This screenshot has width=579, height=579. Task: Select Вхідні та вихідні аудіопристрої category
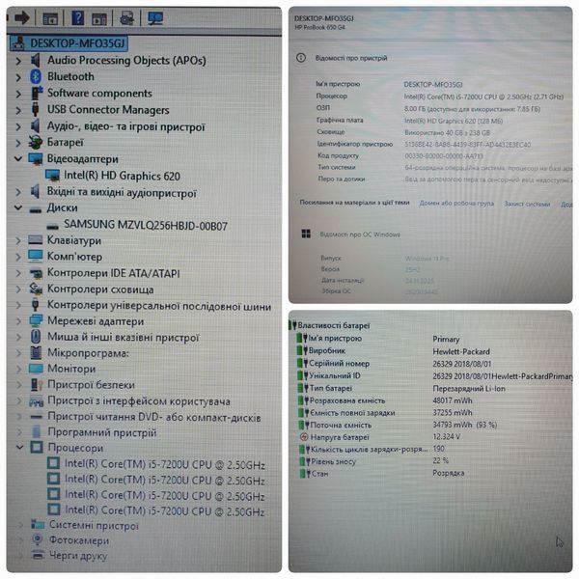coord(122,193)
